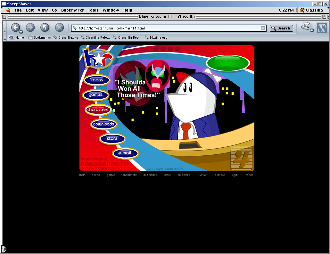
Task: Click the downloads oval button
Action: [103, 124]
